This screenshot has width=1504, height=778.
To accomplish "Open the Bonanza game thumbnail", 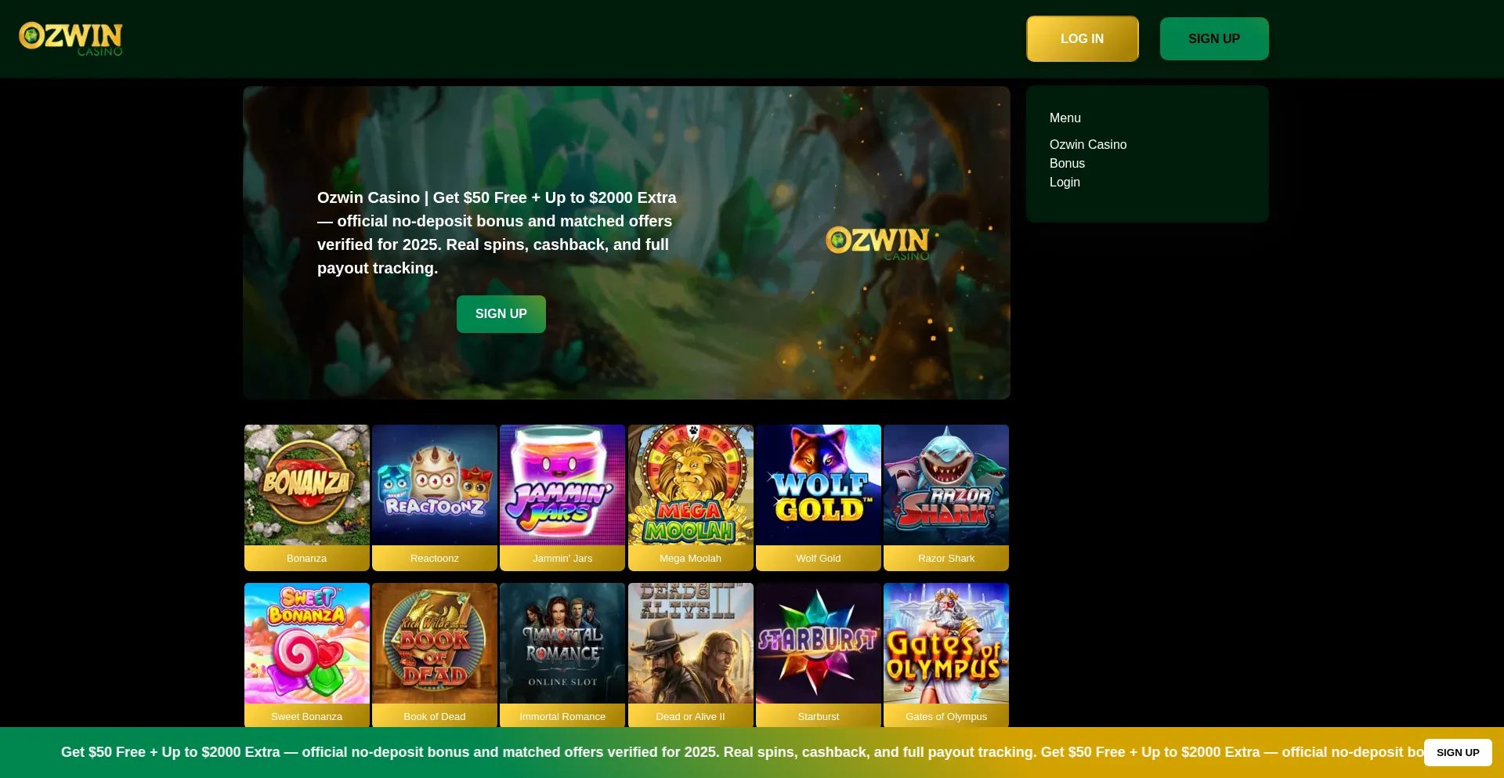I will (307, 485).
